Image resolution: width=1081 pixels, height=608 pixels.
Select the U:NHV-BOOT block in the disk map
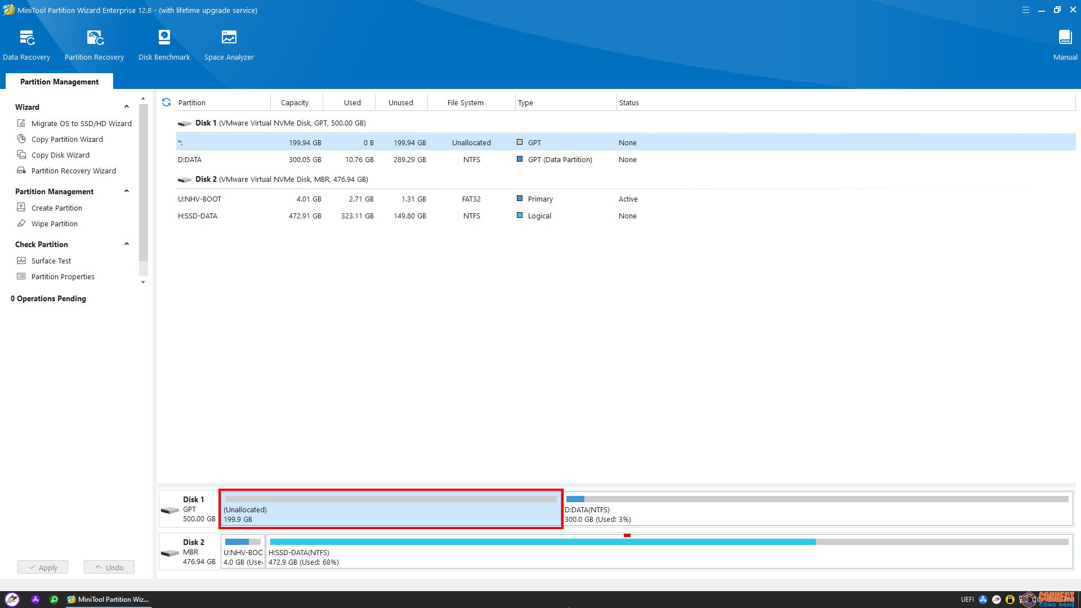point(243,552)
